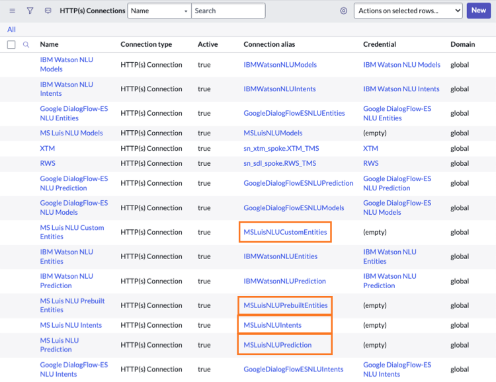Screen dimensions: 496x382
Task: Click the HTTP(s) Connections list title
Action: click(93, 11)
